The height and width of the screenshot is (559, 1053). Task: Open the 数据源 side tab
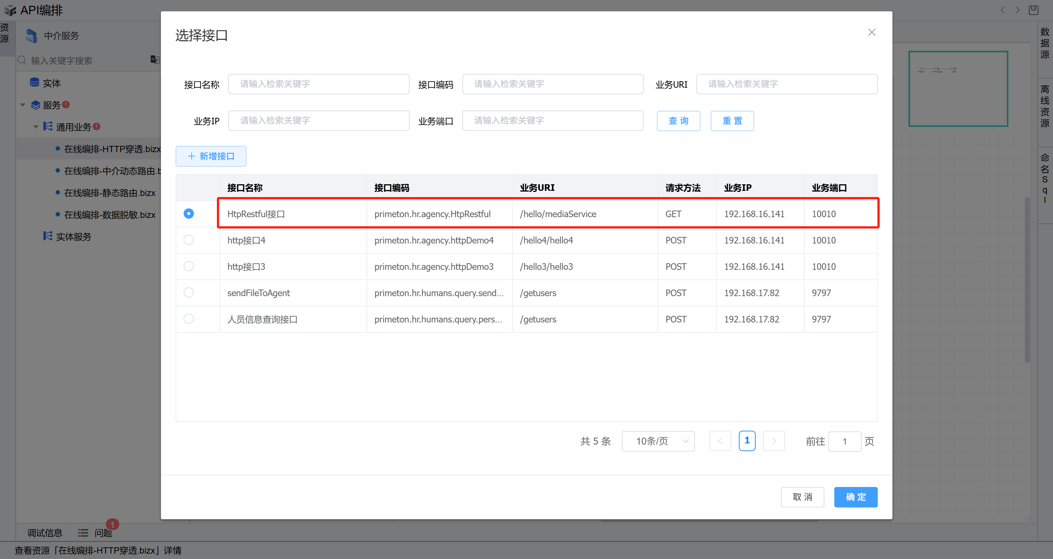click(1045, 43)
